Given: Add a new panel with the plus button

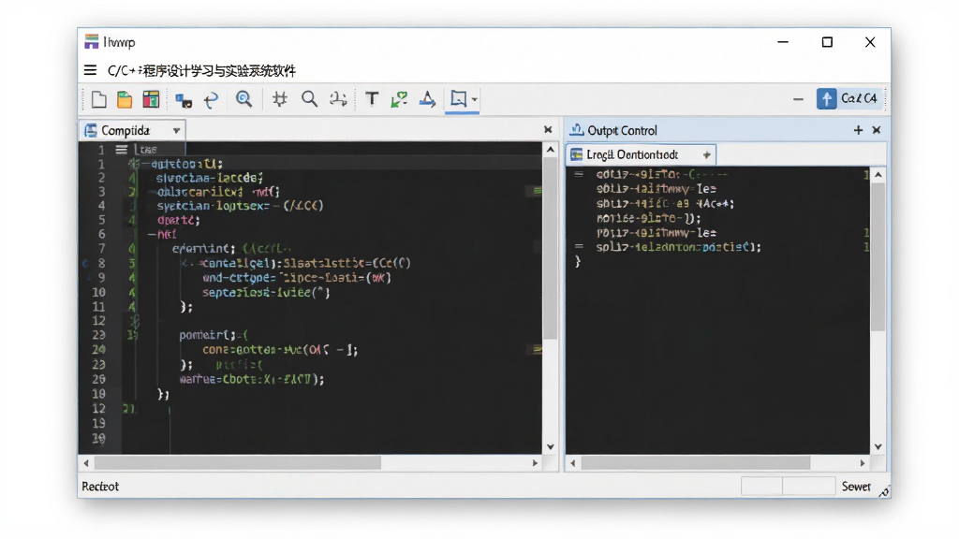Looking at the screenshot, I should [x=858, y=130].
